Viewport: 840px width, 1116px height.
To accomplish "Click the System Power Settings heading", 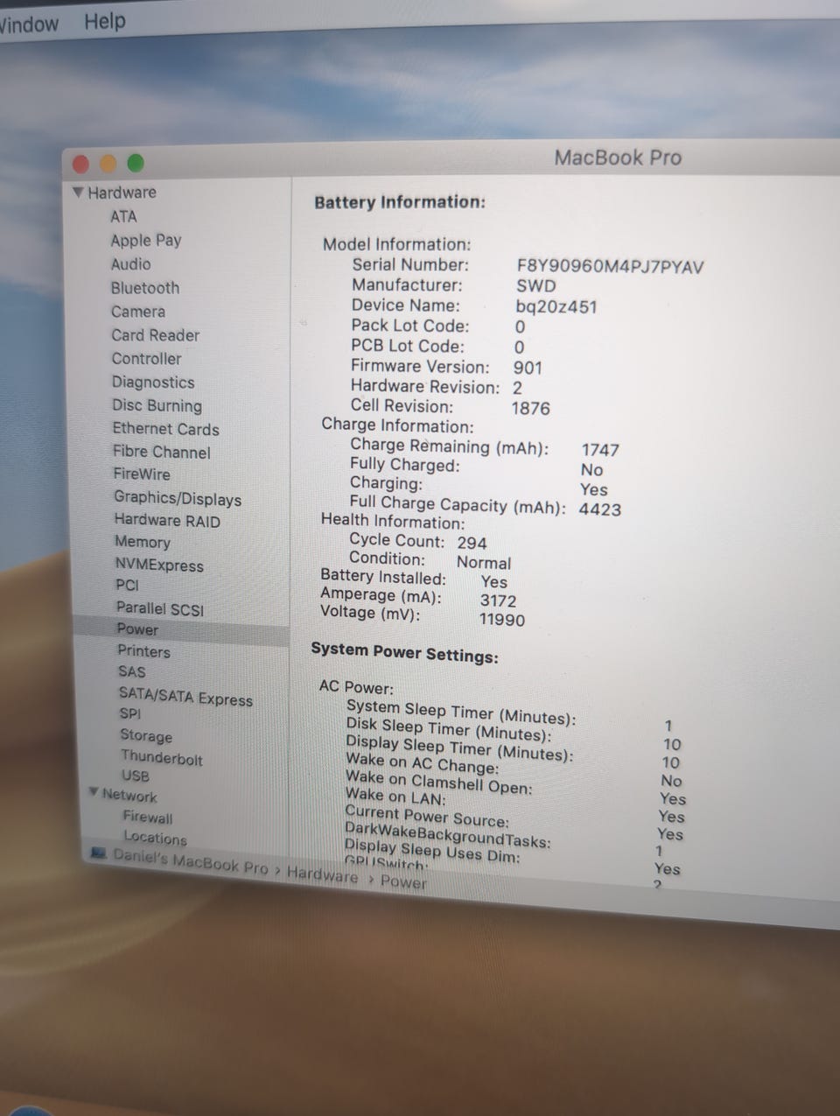I will point(404,652).
